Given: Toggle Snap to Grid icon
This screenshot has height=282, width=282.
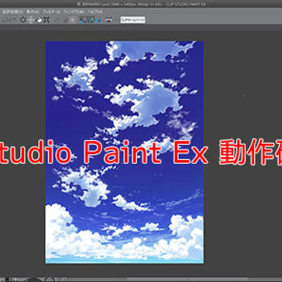Looking at the screenshot, I should pyautogui.click(x=99, y=20).
